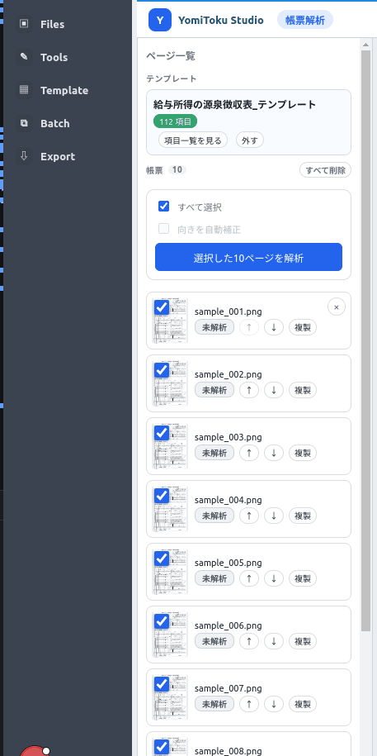Click the YomiToku Studio Y logo
Screen dimensions: 377x756
[x=160, y=21]
